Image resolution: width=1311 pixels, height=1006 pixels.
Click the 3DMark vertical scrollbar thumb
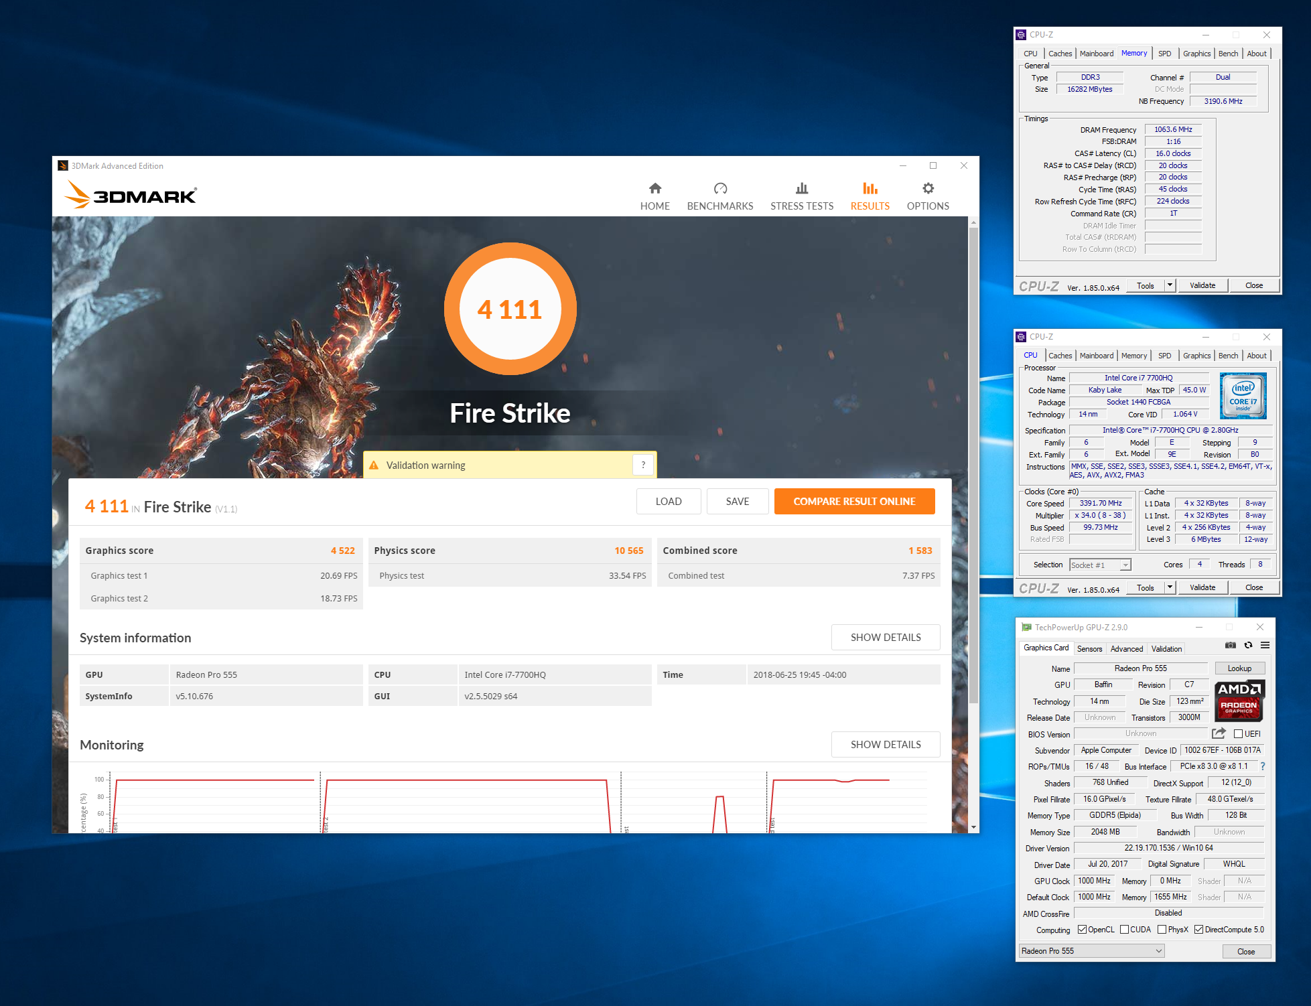pyautogui.click(x=973, y=465)
